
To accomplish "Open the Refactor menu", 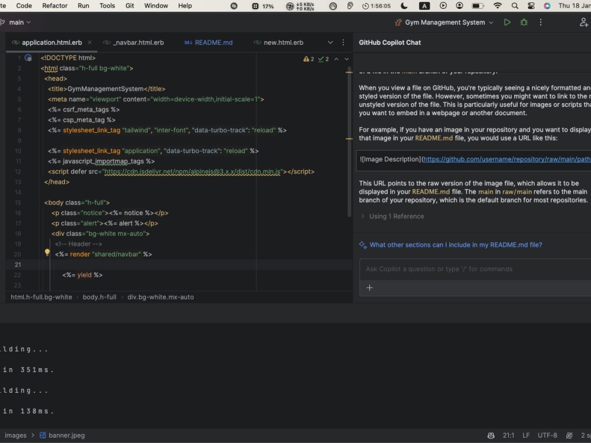I will coord(54,6).
